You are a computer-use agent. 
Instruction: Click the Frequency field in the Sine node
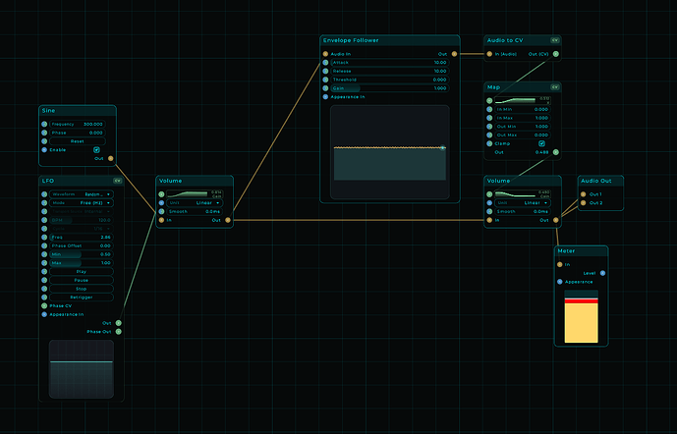[78, 124]
